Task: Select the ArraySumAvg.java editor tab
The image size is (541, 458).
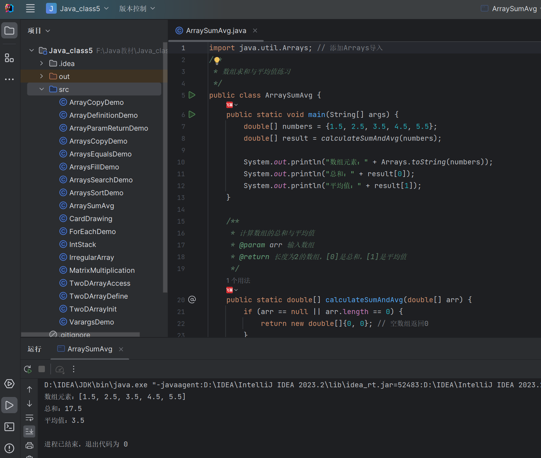Action: click(216, 31)
